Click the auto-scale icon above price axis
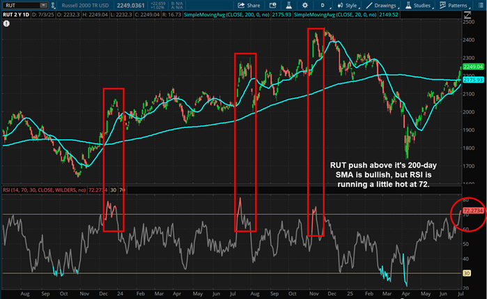The width and height of the screenshot is (487, 299). click(x=467, y=15)
